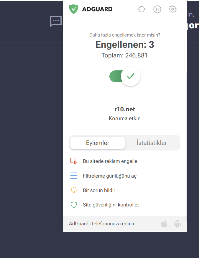Switch to the İstatistikler tab
Viewport: 199px width, 258px height.
(x=152, y=143)
